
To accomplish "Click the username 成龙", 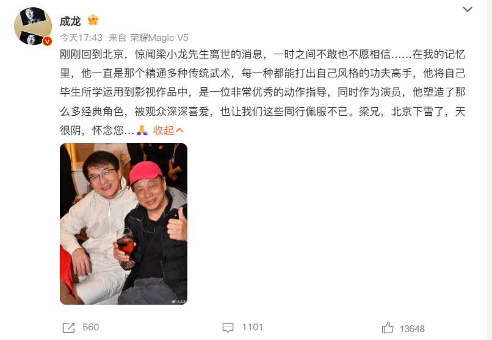I will [70, 21].
